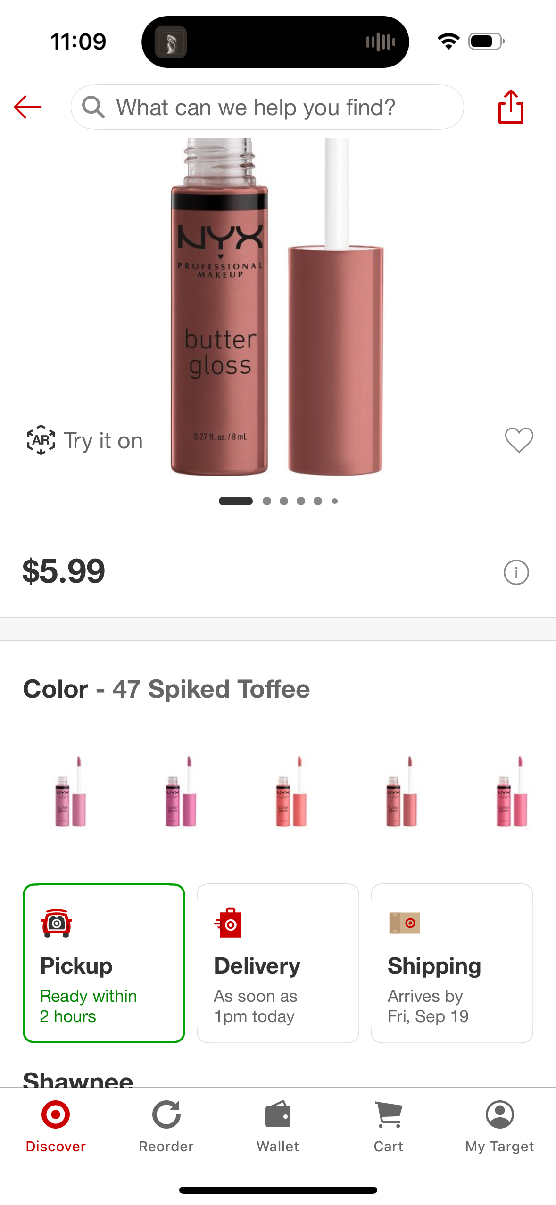Select Pickup fulfillment option

click(104, 963)
